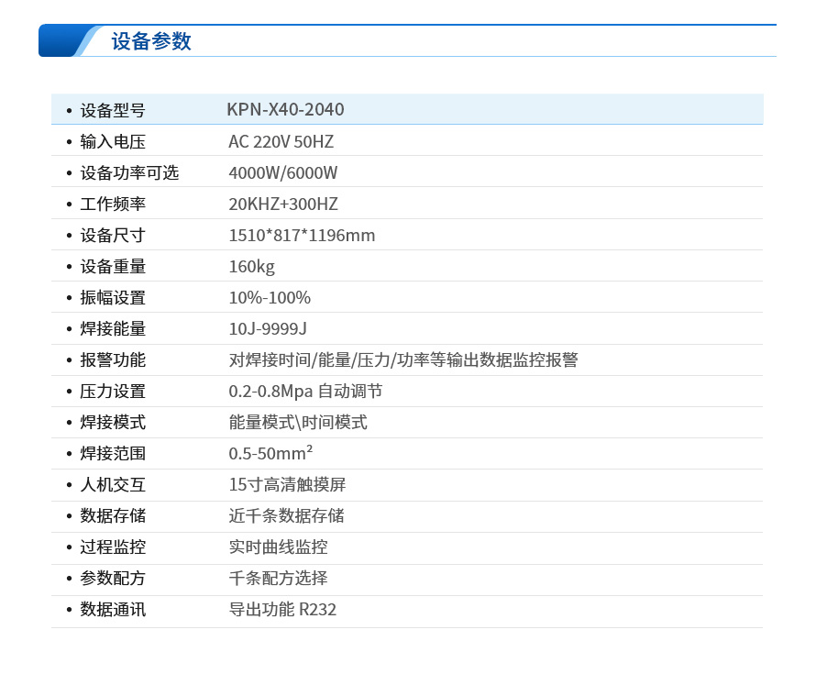Click the 设备参数 section header title
This screenshot has width=816, height=674.
coord(151,41)
